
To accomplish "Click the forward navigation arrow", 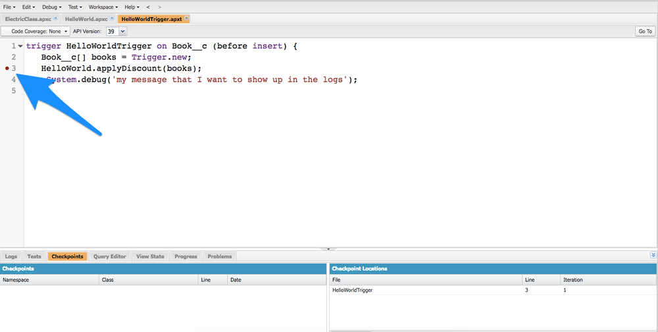I will click(x=159, y=7).
